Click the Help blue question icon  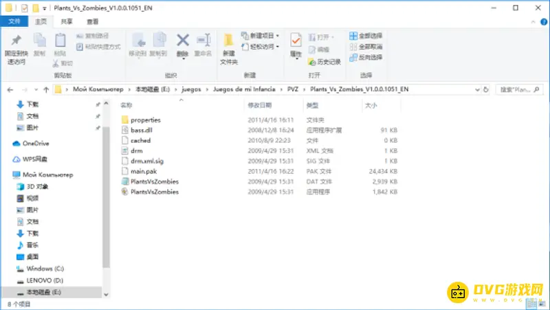(x=543, y=22)
